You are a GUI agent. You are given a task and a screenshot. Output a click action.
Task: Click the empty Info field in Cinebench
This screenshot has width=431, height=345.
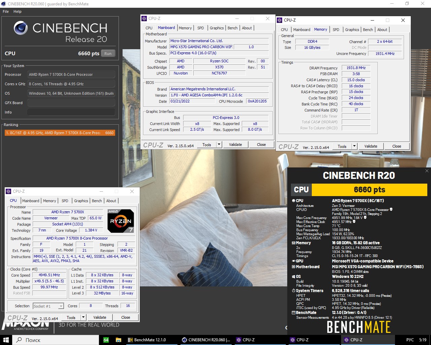pos(71,112)
